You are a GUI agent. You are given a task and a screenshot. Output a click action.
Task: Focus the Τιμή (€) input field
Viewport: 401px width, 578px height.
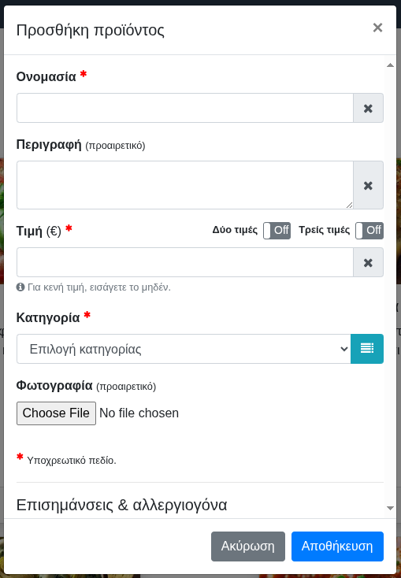click(x=185, y=262)
